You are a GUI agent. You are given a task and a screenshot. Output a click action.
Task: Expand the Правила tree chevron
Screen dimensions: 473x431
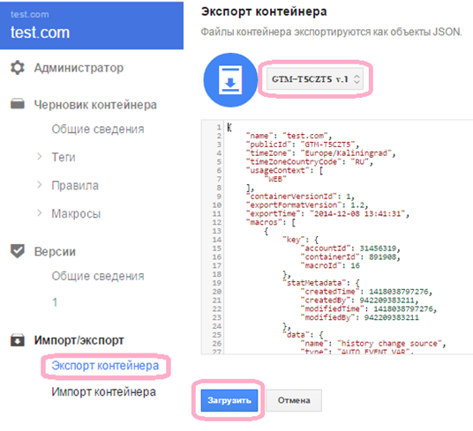[x=39, y=184]
